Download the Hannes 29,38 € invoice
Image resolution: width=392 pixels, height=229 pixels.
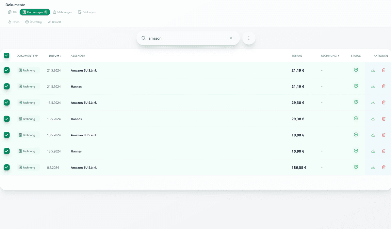[373, 119]
